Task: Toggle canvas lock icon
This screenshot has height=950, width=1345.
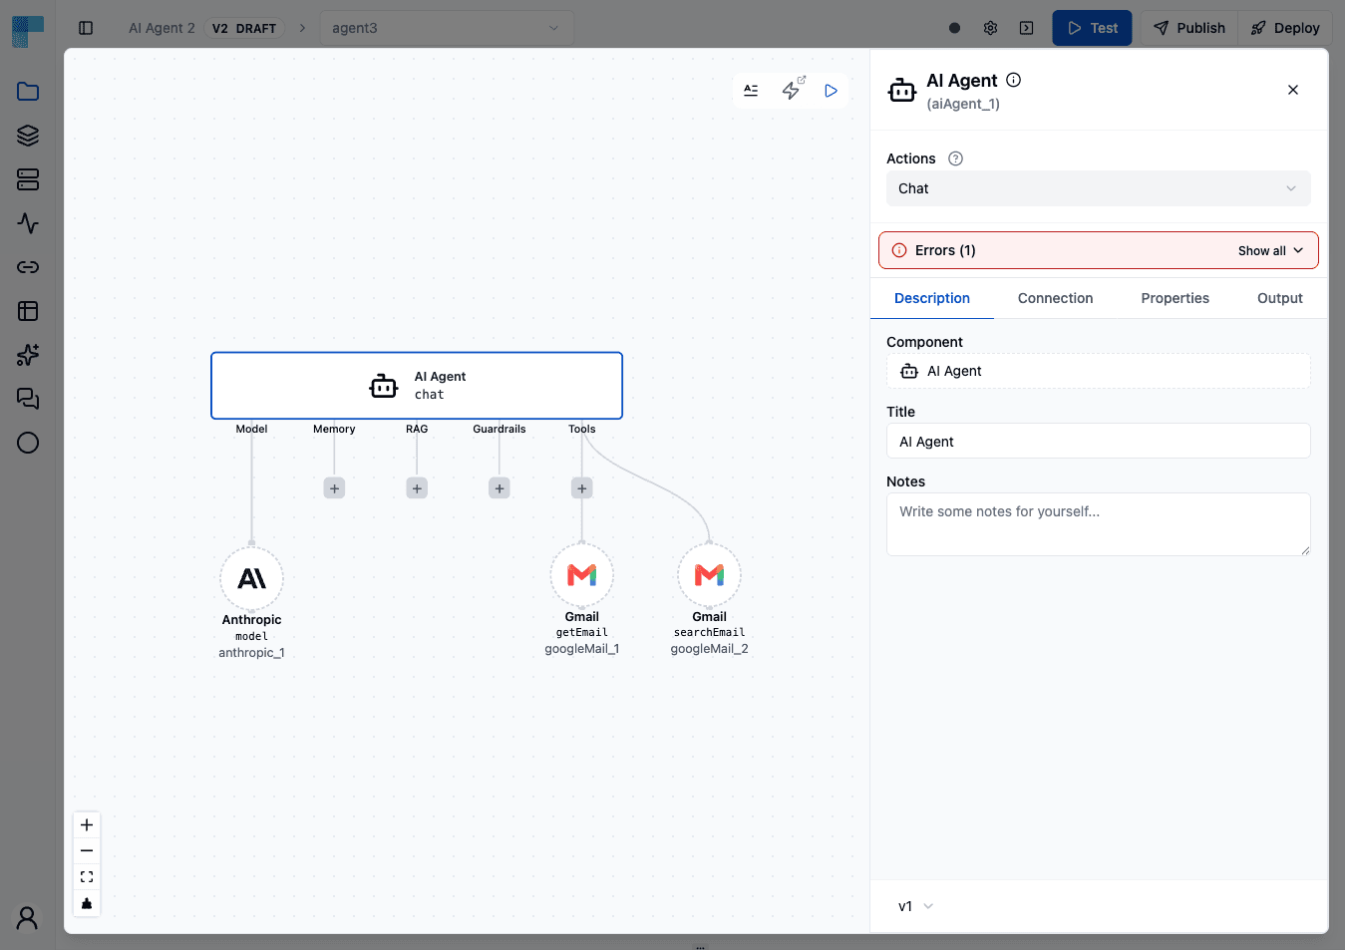Action: click(x=87, y=903)
